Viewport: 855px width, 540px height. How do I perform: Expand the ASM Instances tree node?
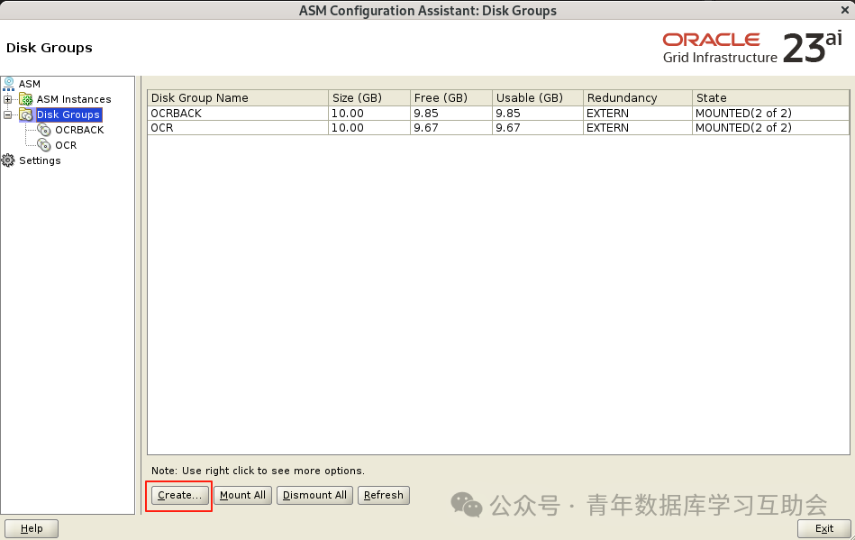point(7,99)
